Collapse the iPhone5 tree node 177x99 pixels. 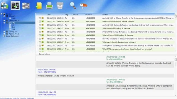point(4,16)
